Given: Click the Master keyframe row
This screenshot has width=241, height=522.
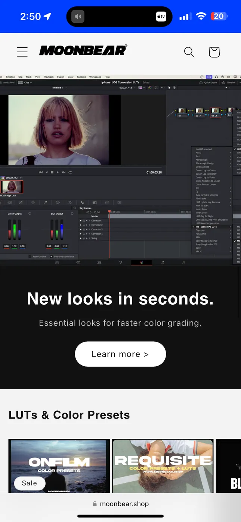Looking at the screenshot, I should 95,216.
